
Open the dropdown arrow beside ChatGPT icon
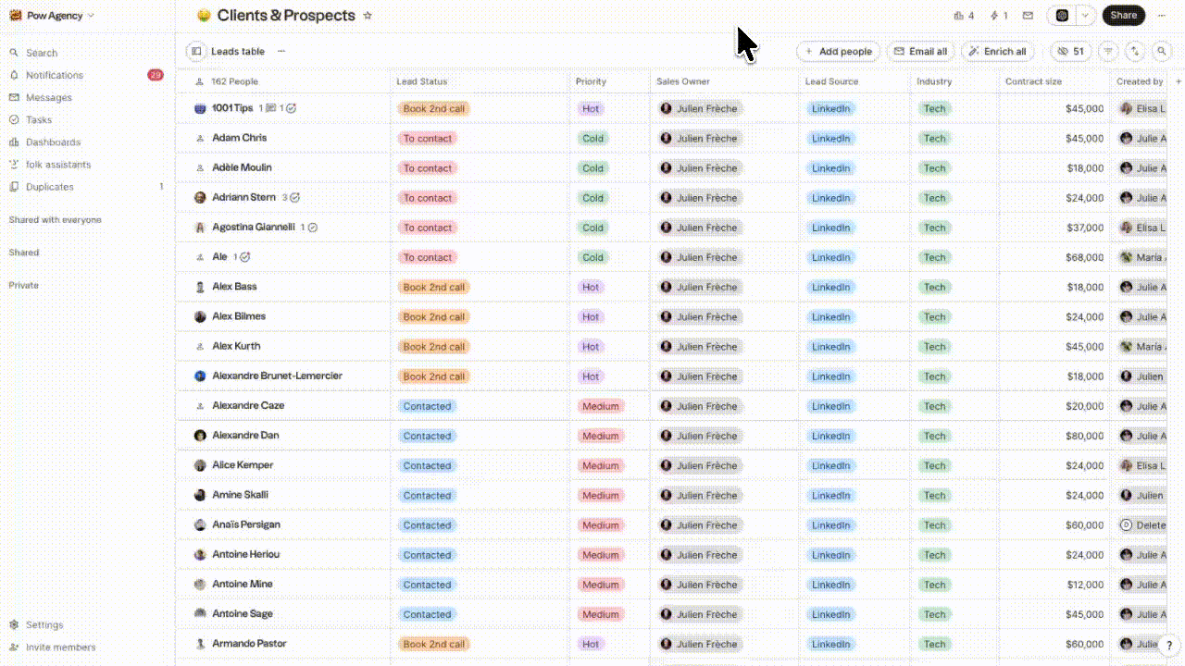coord(1085,16)
